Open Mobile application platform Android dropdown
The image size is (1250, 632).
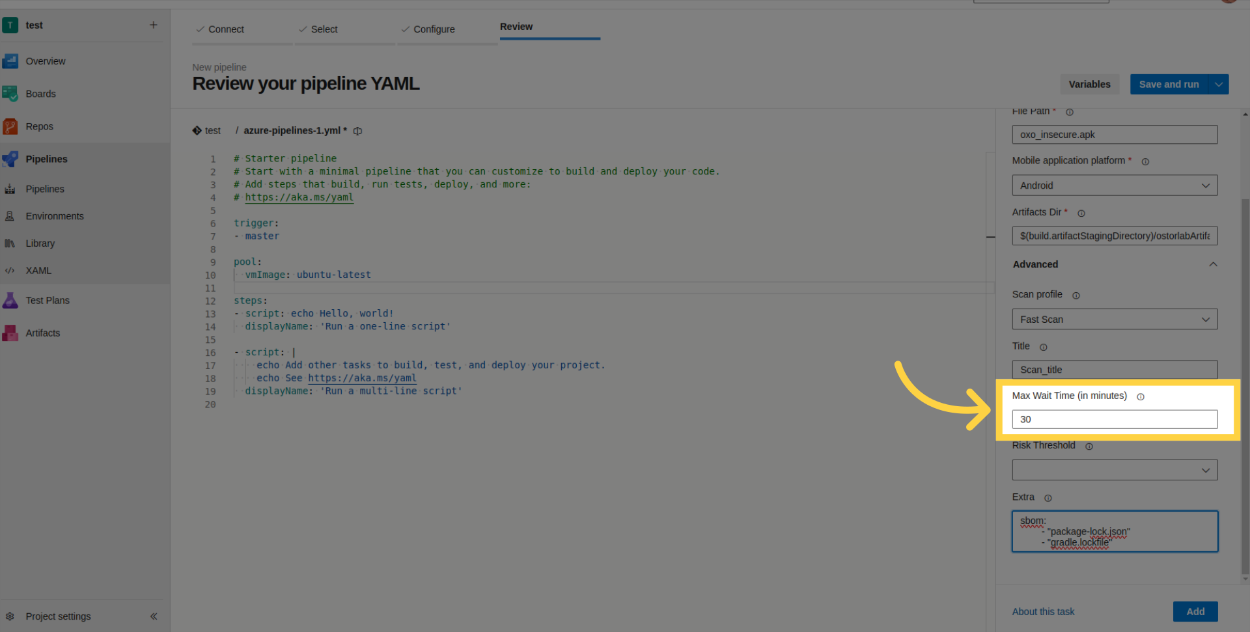click(x=1114, y=185)
